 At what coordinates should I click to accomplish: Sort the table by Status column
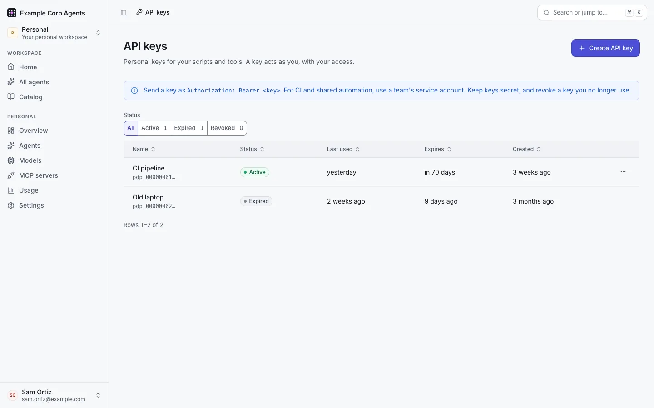point(252,149)
